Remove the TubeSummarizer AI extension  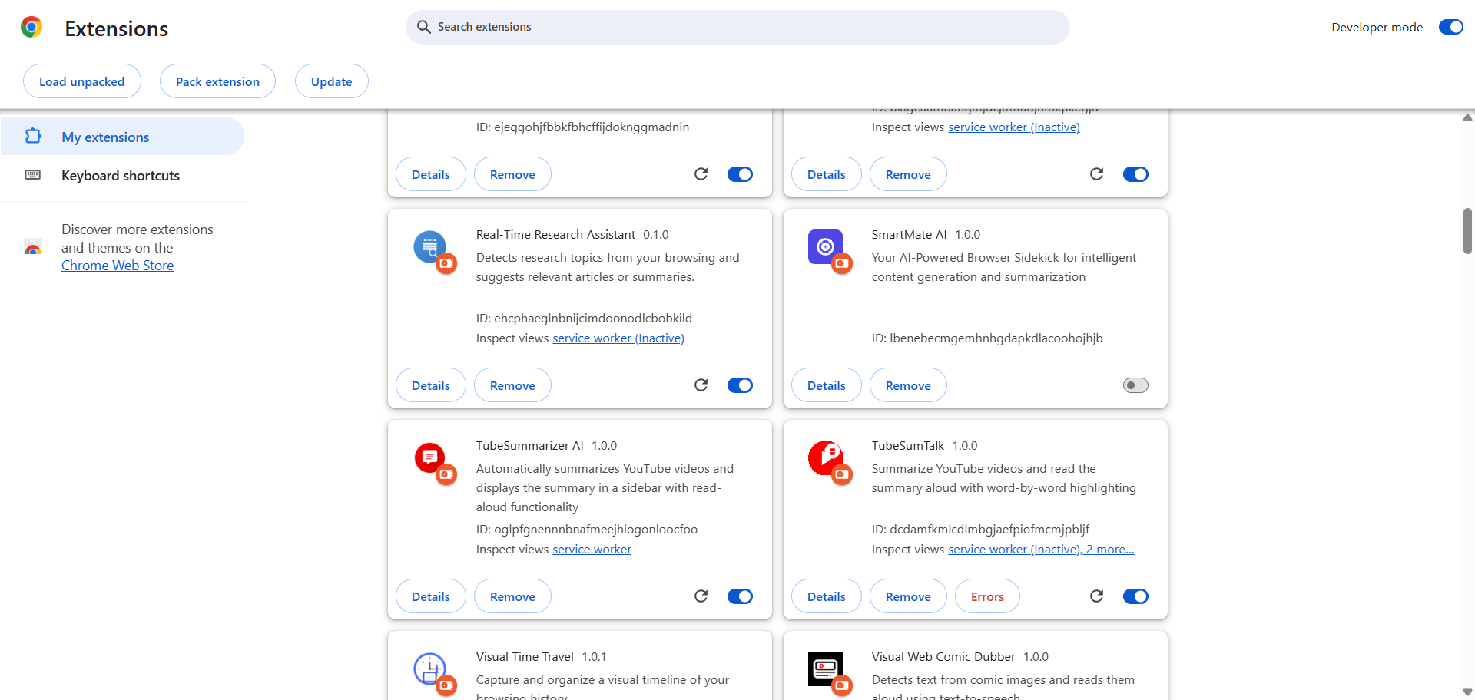pos(512,596)
